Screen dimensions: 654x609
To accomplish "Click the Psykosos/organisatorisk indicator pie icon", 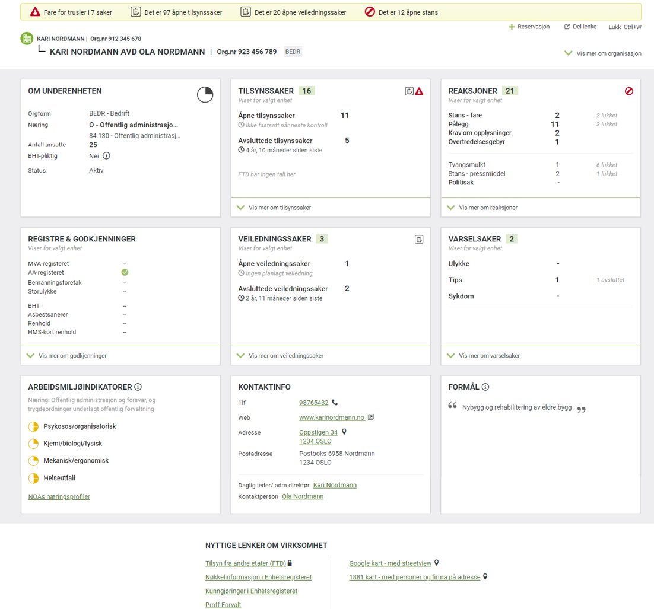I will pyautogui.click(x=33, y=426).
